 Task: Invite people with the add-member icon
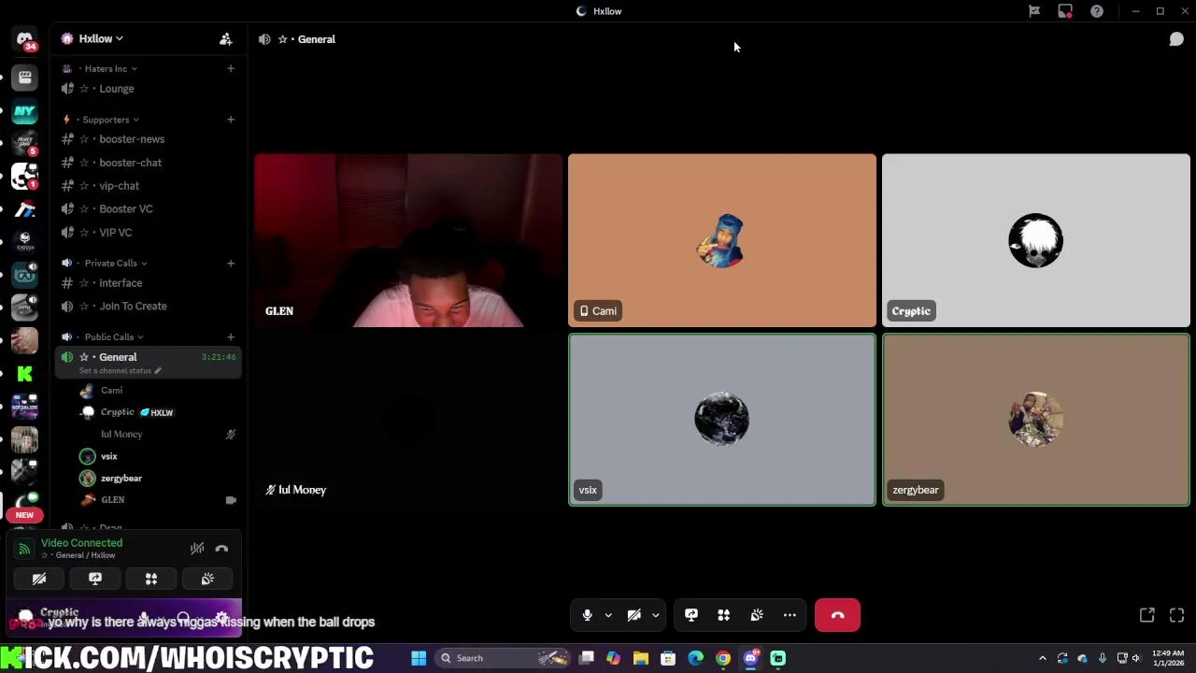(x=225, y=39)
